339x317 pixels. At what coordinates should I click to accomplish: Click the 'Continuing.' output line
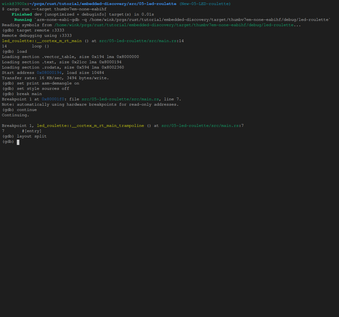tap(16, 115)
